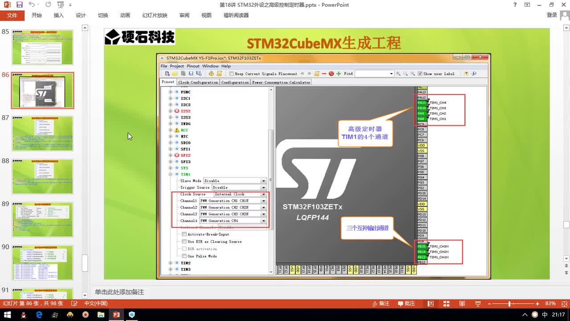
Task: Open the undo history dropdown arrow
Action: 38,5
